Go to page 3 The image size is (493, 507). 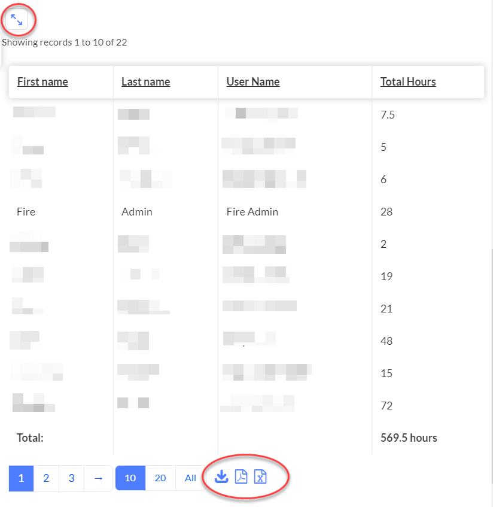click(x=71, y=478)
